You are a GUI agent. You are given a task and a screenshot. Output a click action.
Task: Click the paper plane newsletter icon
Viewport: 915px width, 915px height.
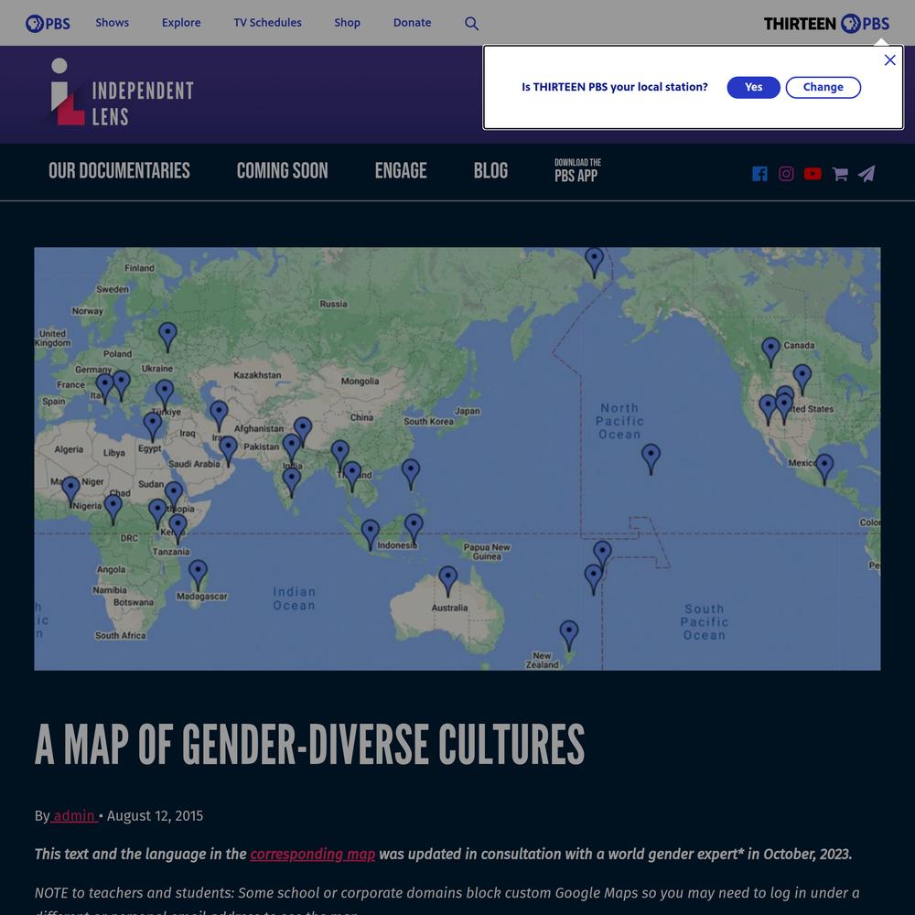[867, 173]
